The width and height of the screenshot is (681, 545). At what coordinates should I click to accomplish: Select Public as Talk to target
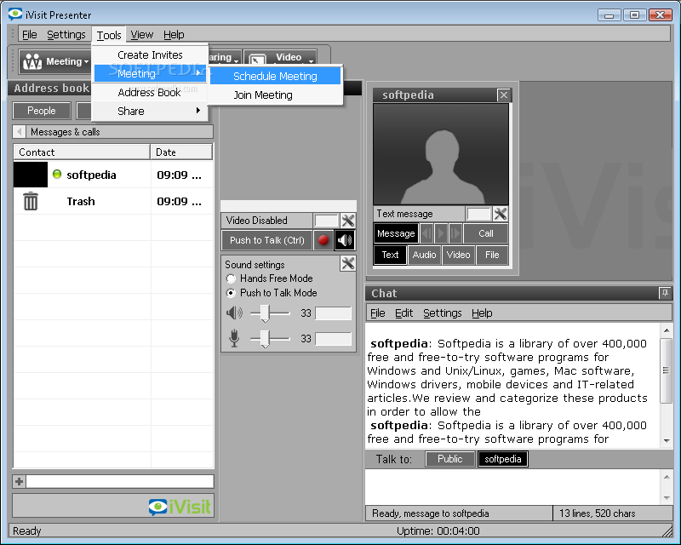[450, 459]
